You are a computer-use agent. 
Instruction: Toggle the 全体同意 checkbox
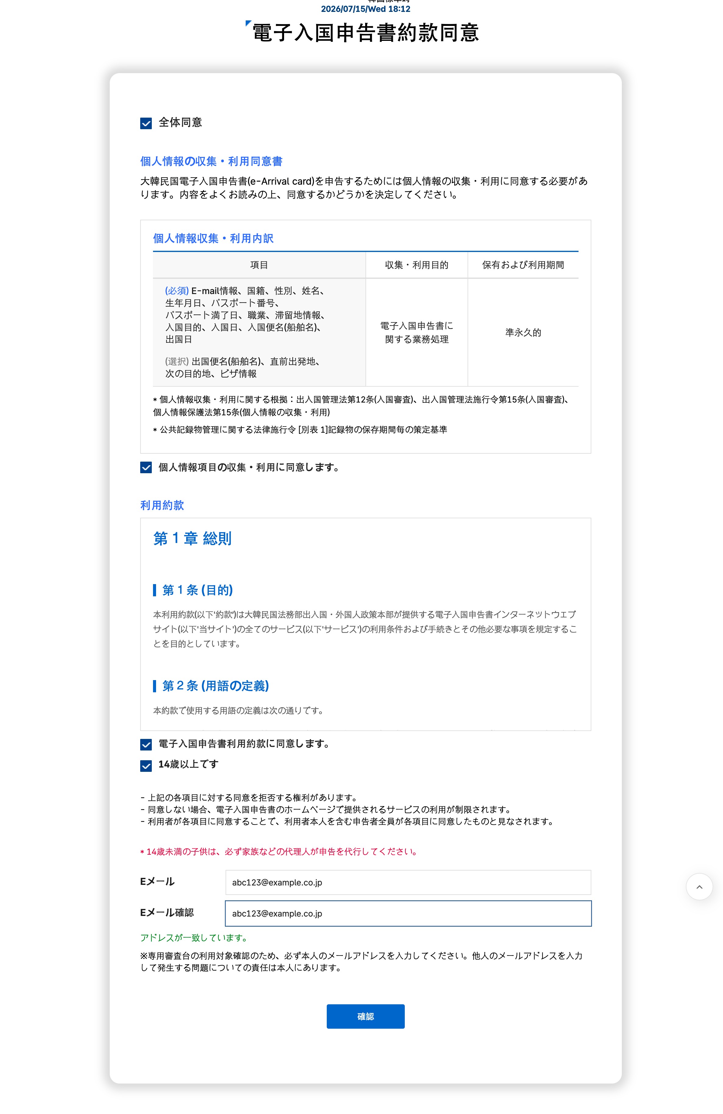146,124
